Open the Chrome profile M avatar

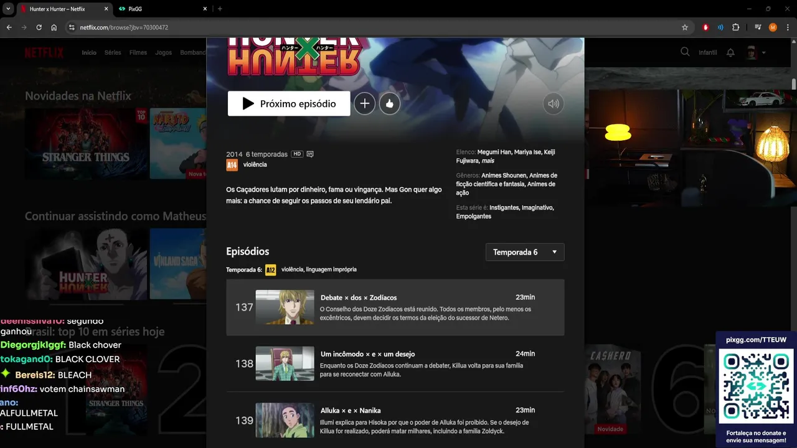coord(773,27)
